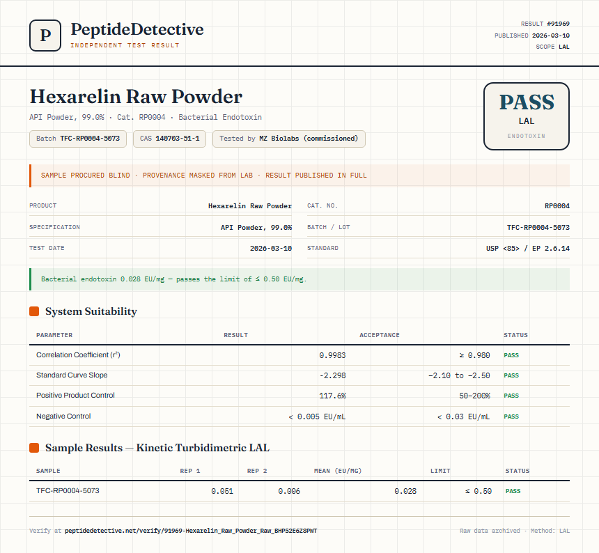
Task: Click the orange square beside Sample Results
Action: [x=34, y=448]
